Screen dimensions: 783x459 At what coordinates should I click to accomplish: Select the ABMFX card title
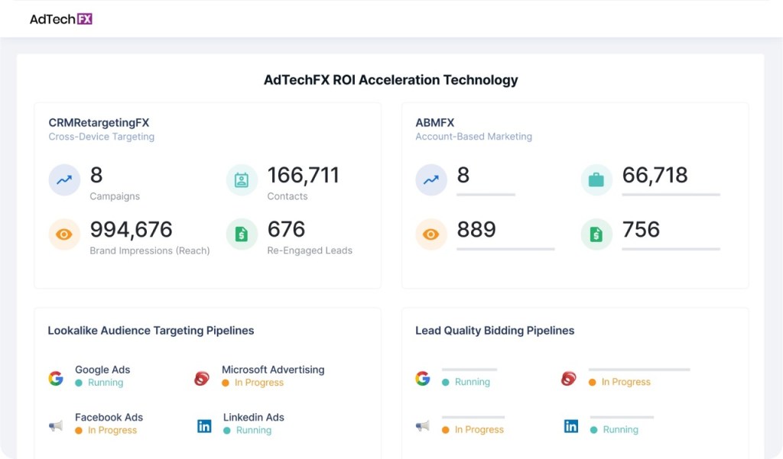[437, 122]
